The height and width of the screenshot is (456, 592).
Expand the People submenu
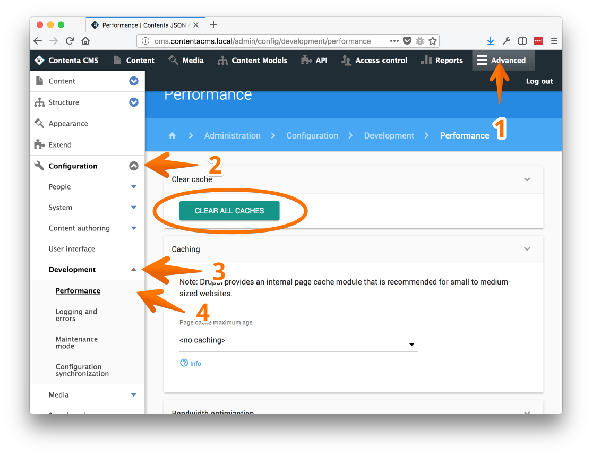click(133, 186)
